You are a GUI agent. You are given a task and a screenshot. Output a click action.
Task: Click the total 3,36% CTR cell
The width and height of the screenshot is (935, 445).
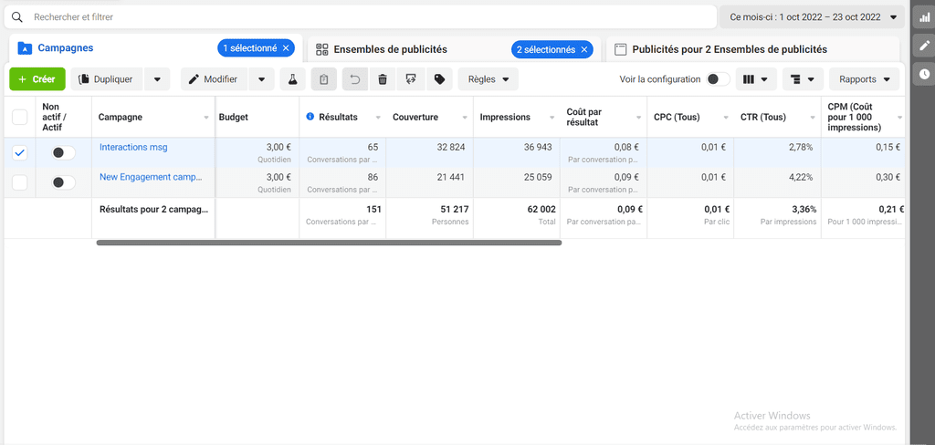pos(804,209)
